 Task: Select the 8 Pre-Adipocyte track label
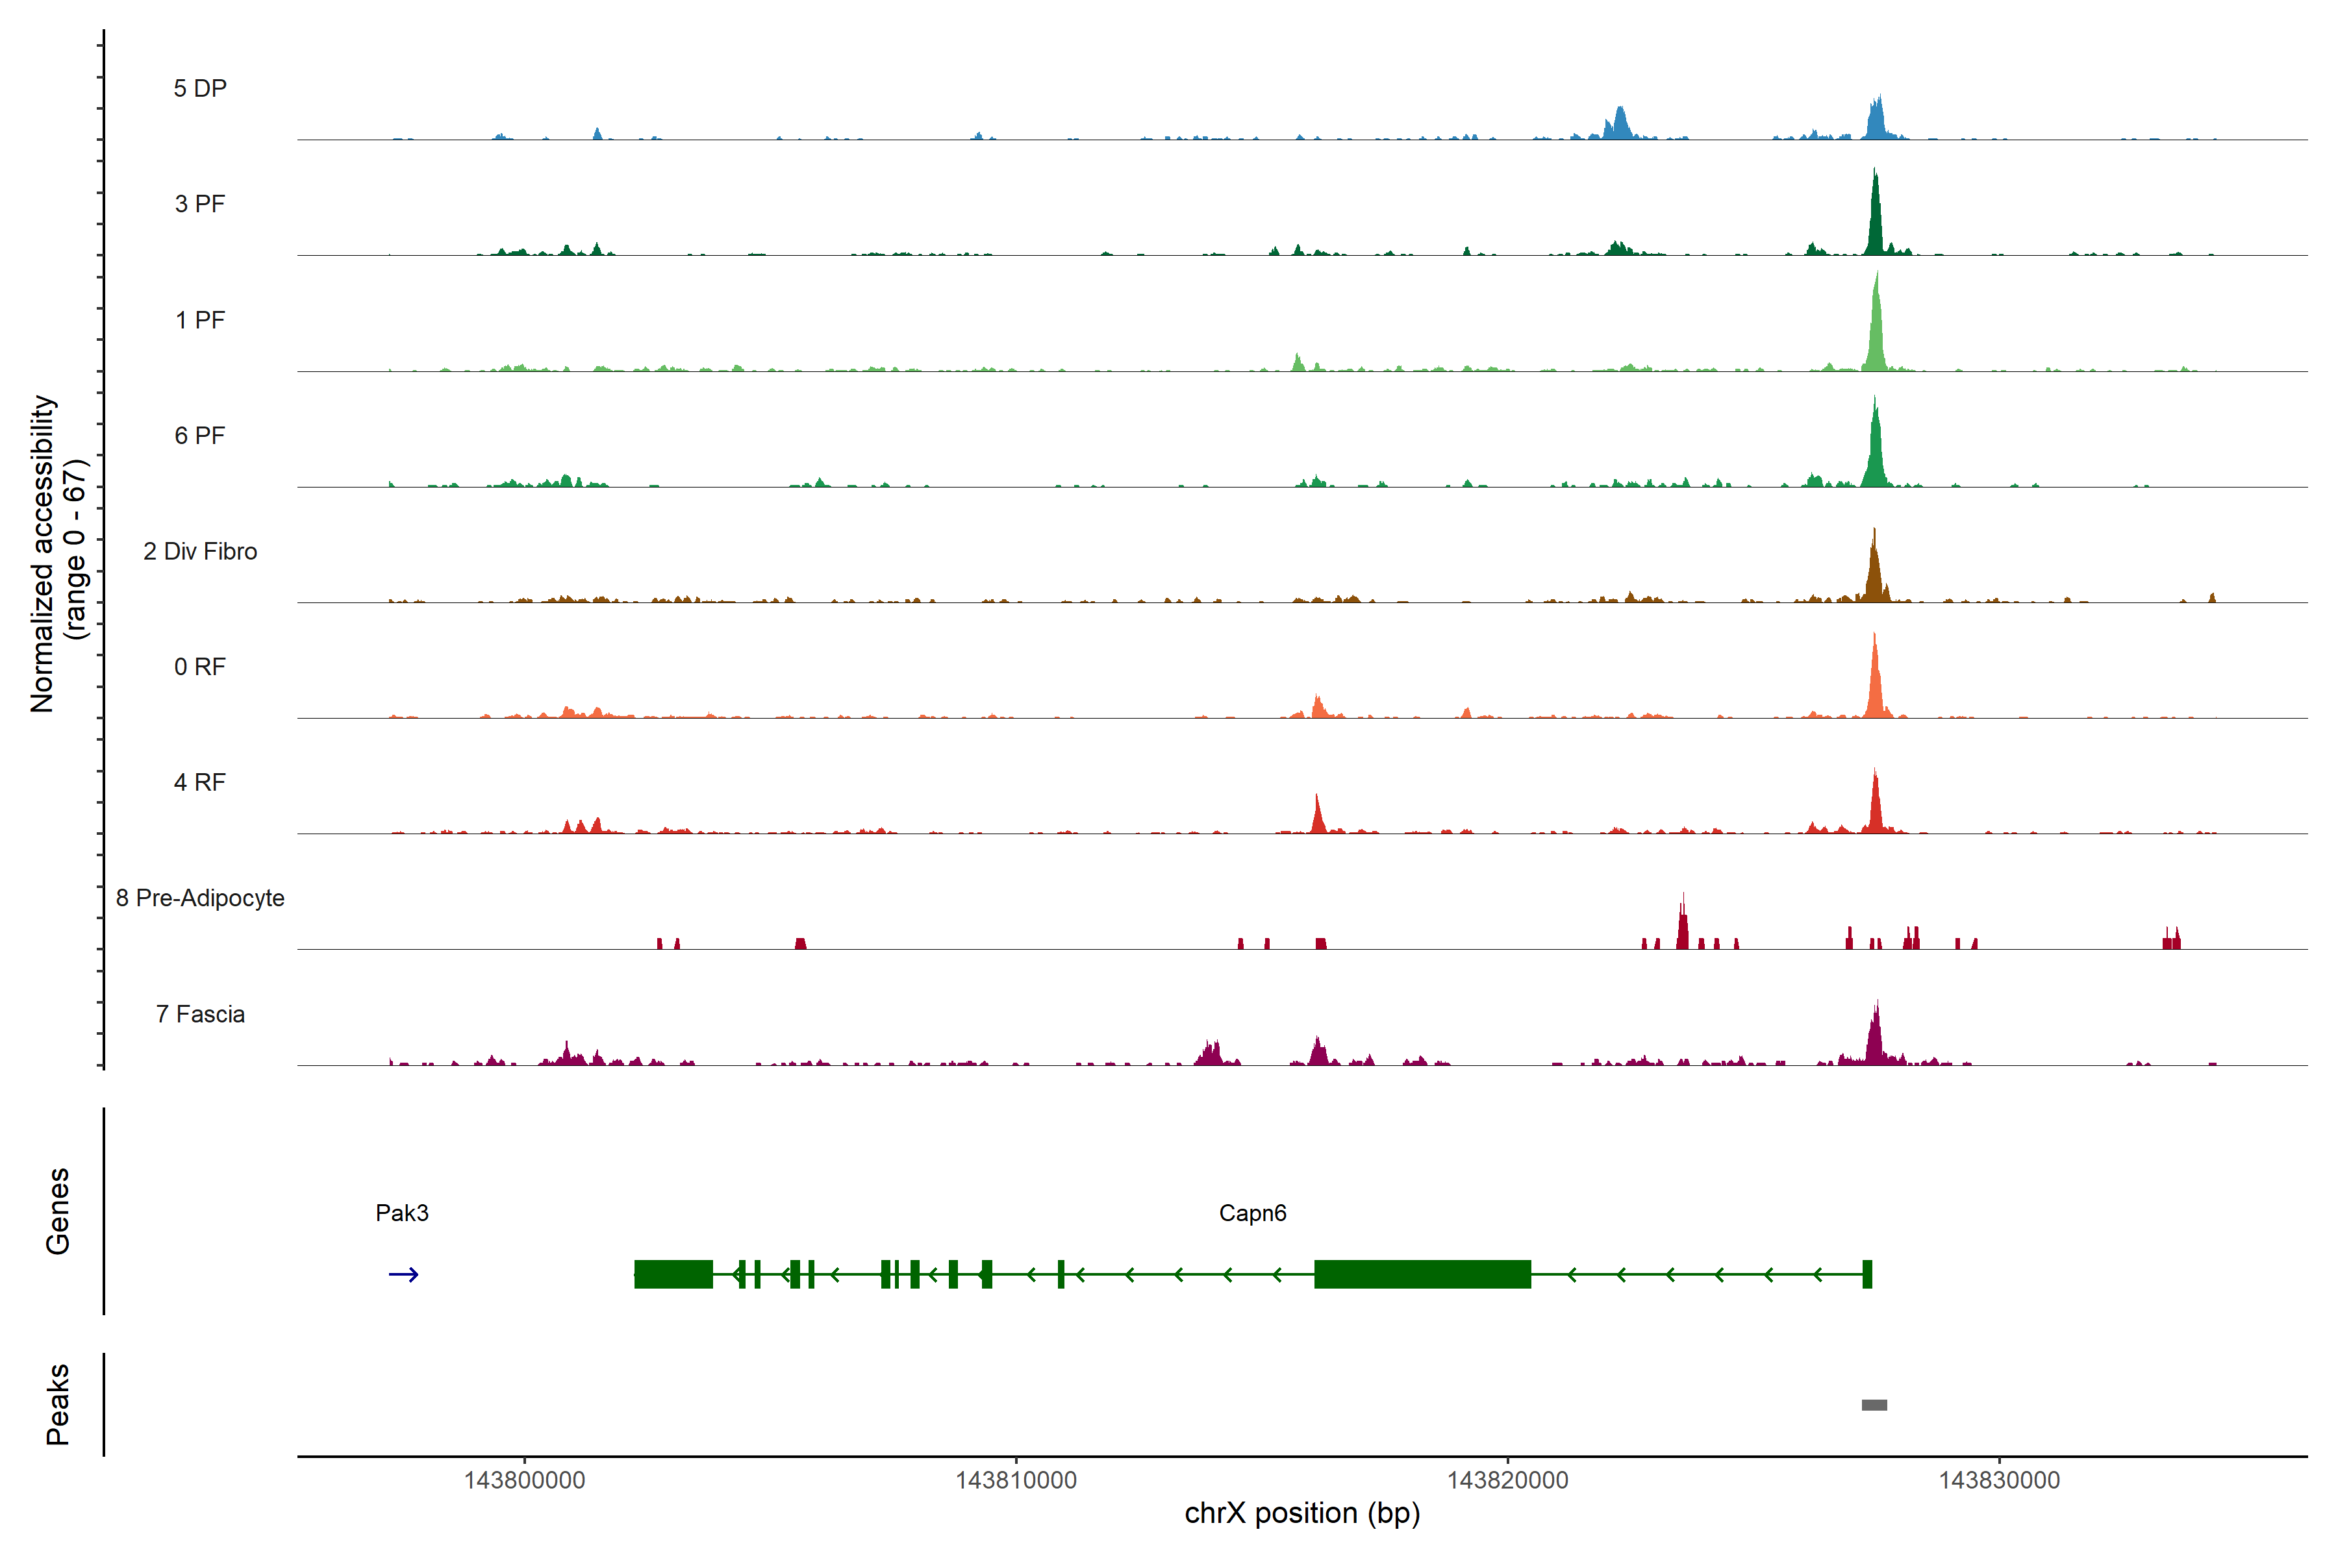coord(200,898)
